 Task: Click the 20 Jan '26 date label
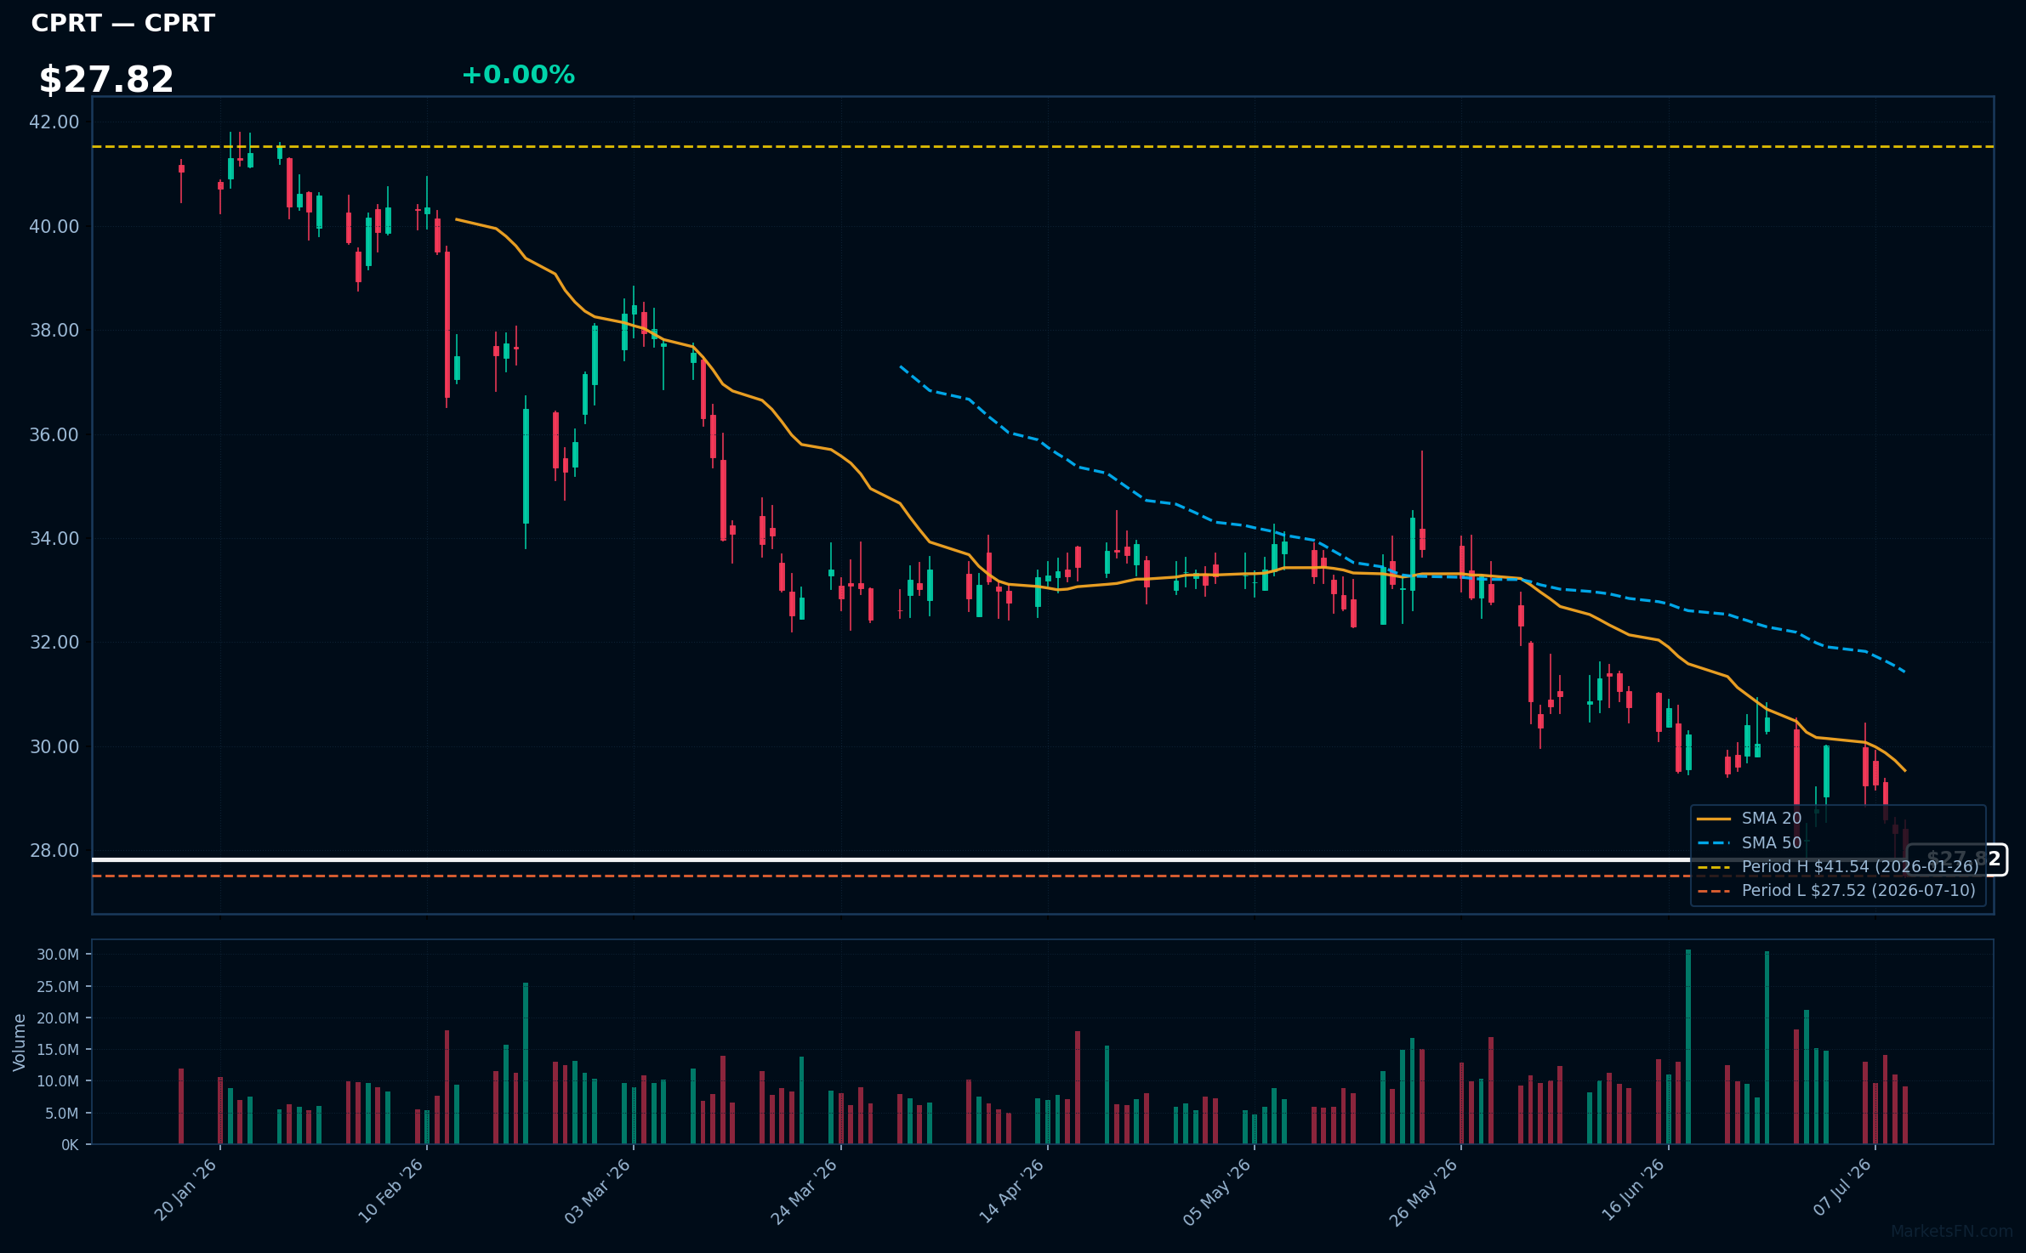[x=185, y=1190]
